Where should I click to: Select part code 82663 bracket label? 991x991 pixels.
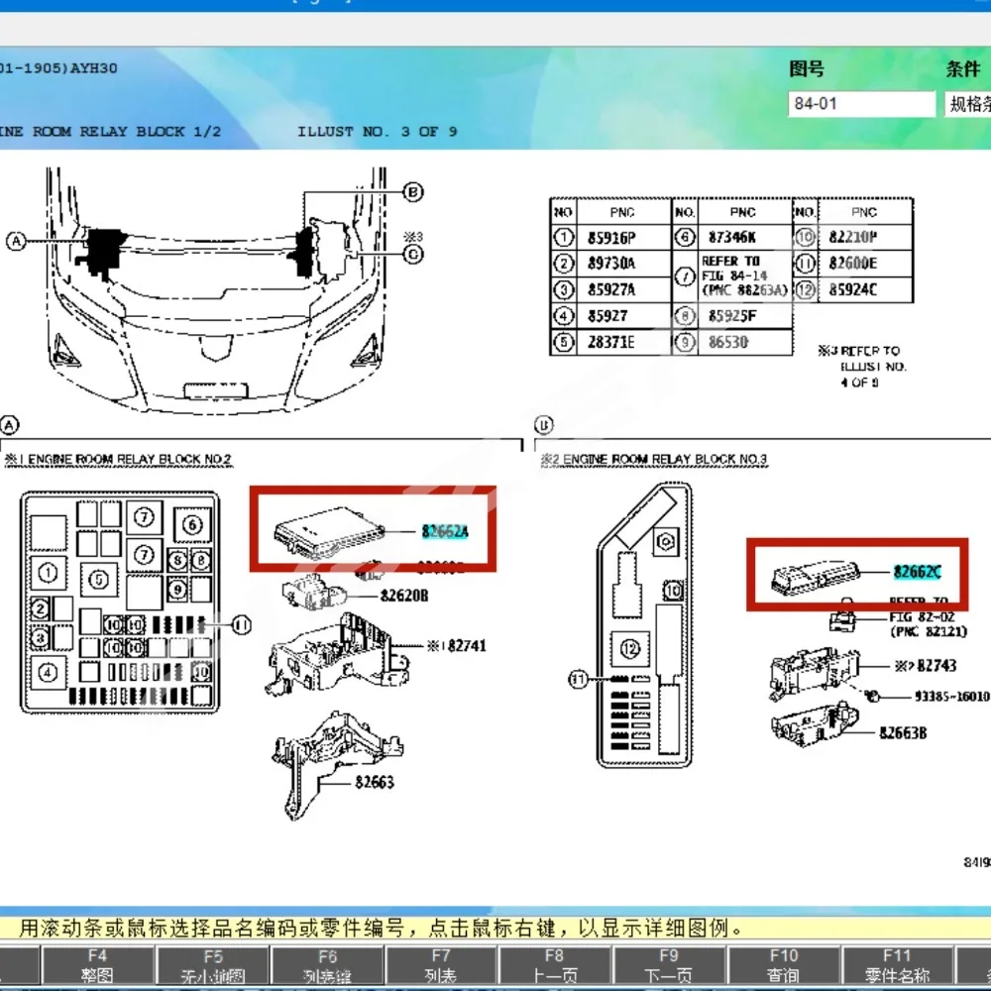click(x=375, y=783)
